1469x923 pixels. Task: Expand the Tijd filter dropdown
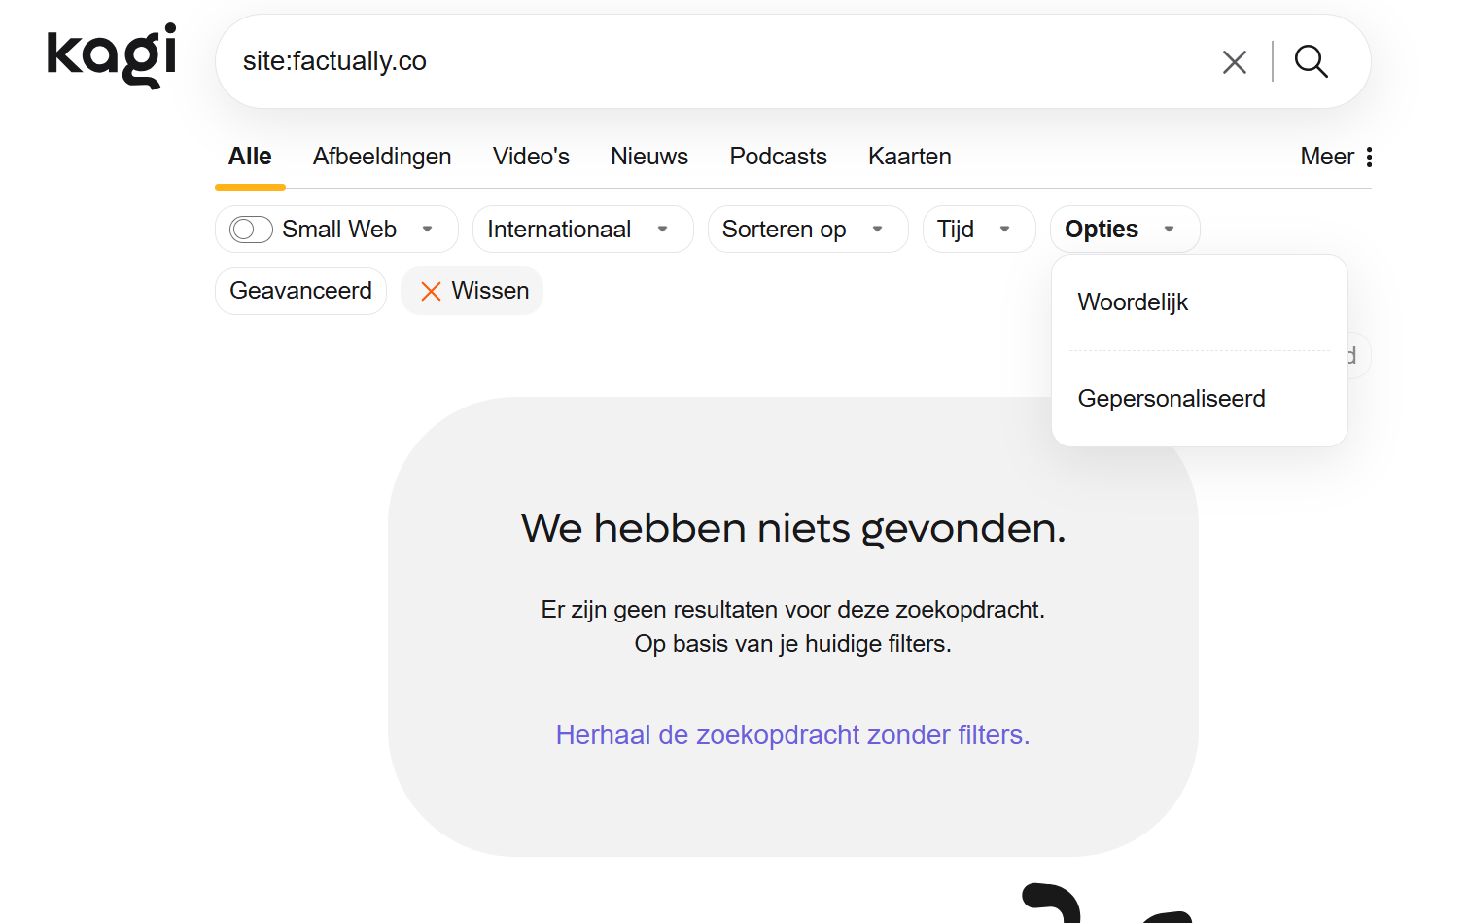click(979, 230)
